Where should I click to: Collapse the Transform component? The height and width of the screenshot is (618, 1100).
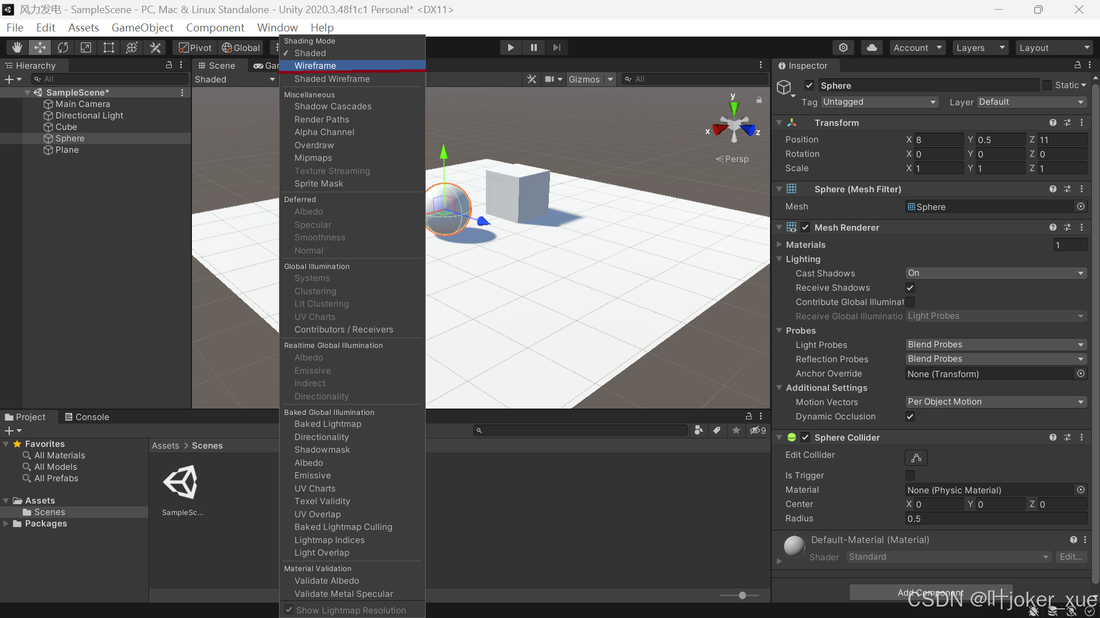pyautogui.click(x=779, y=122)
